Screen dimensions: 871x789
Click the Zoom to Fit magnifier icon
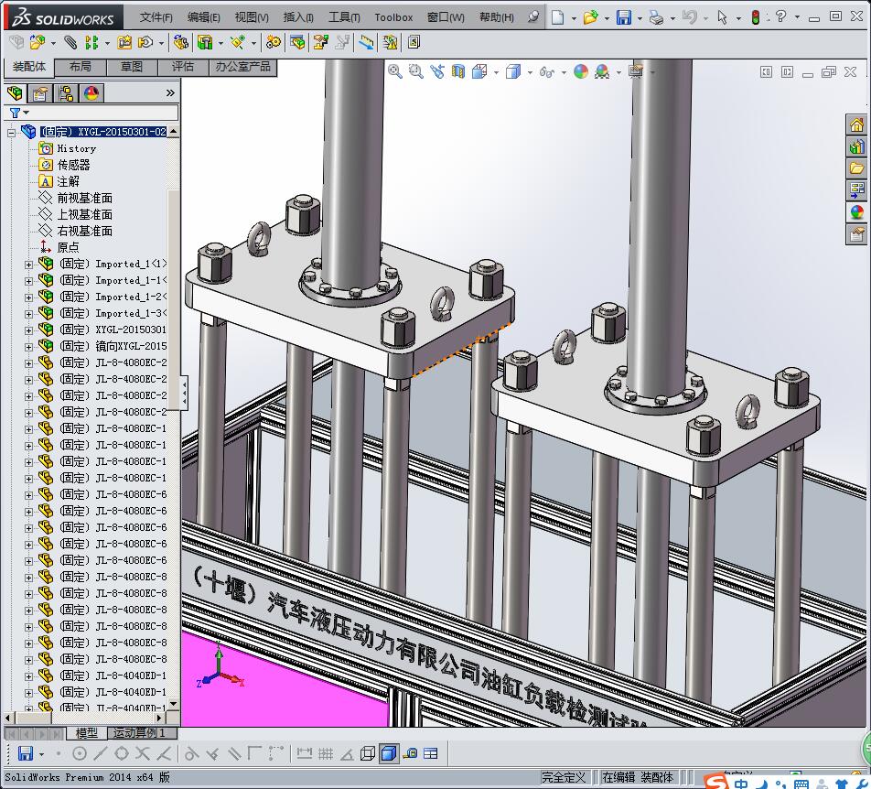(x=395, y=71)
